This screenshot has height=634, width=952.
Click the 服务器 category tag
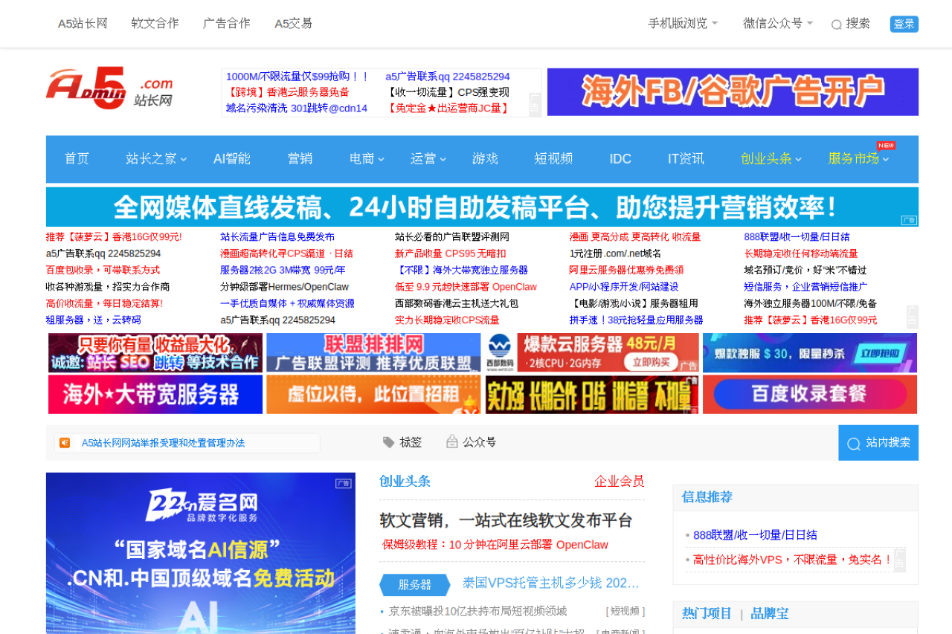415,585
